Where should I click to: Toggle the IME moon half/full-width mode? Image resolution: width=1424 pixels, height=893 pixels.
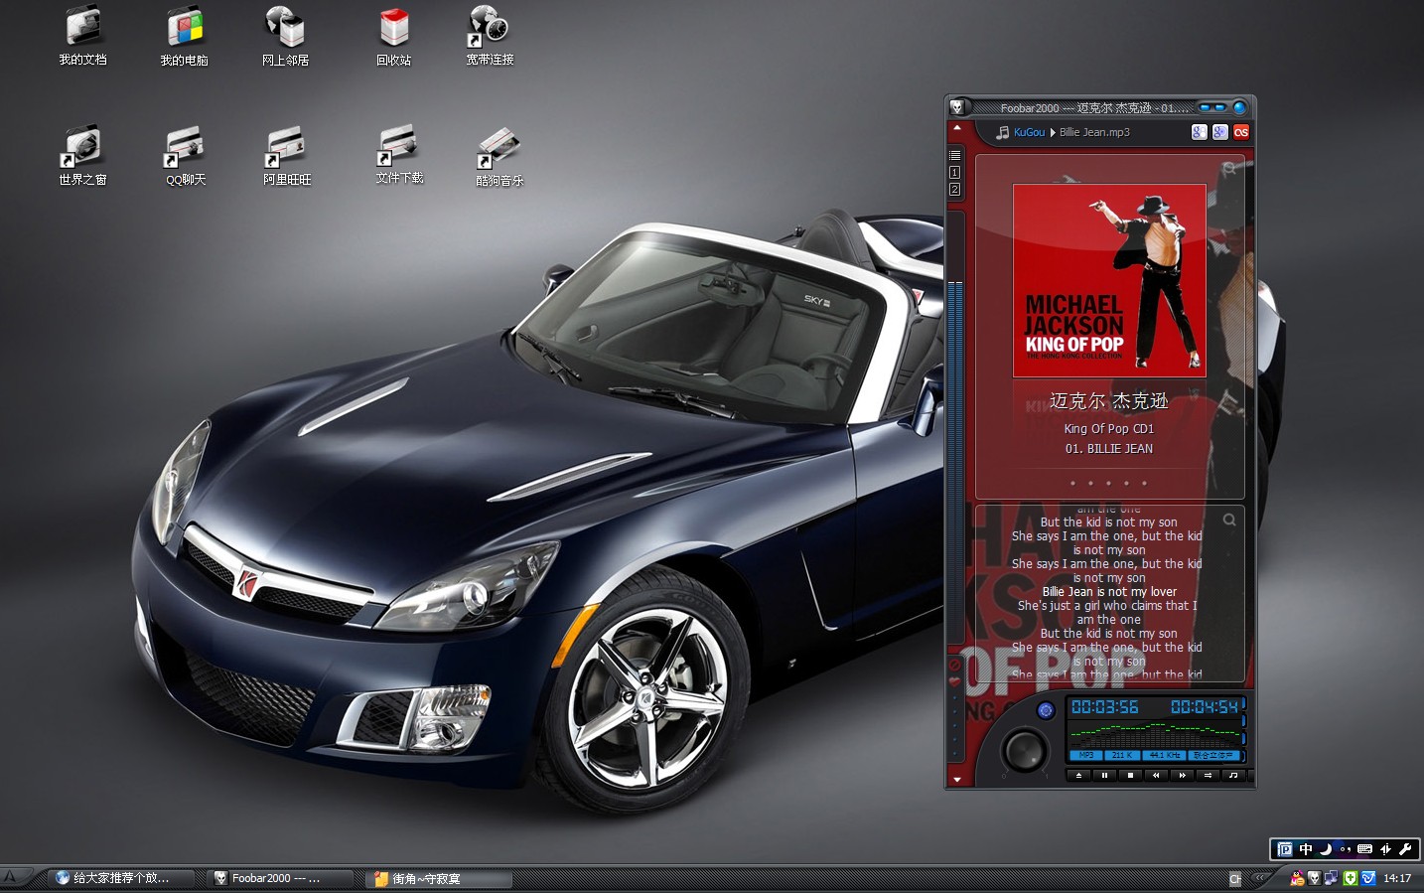[1326, 849]
